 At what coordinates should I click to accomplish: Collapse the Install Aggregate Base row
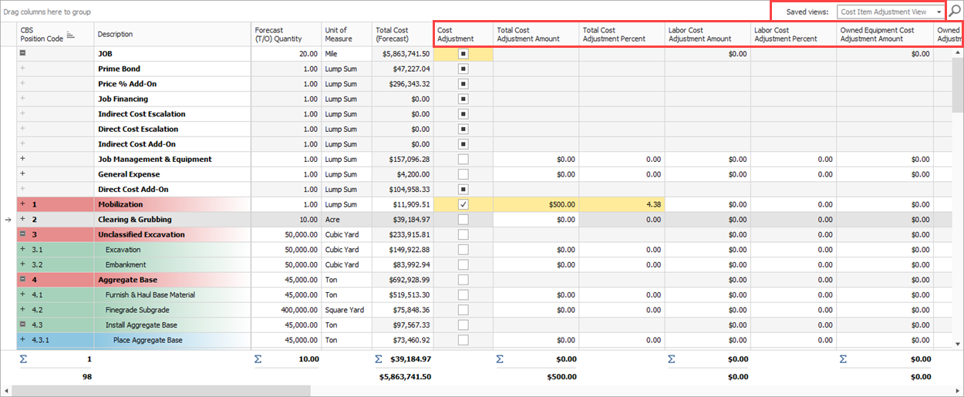coord(22,325)
